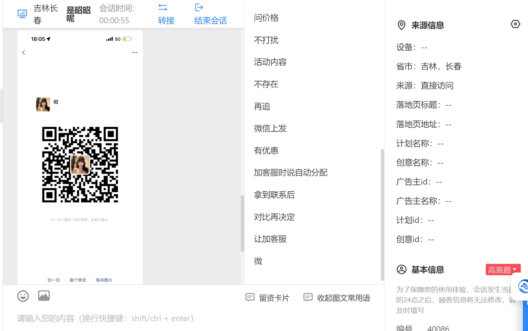Click the hexagon settings icon
Viewport: 528px width, 331px height.
pos(515,24)
